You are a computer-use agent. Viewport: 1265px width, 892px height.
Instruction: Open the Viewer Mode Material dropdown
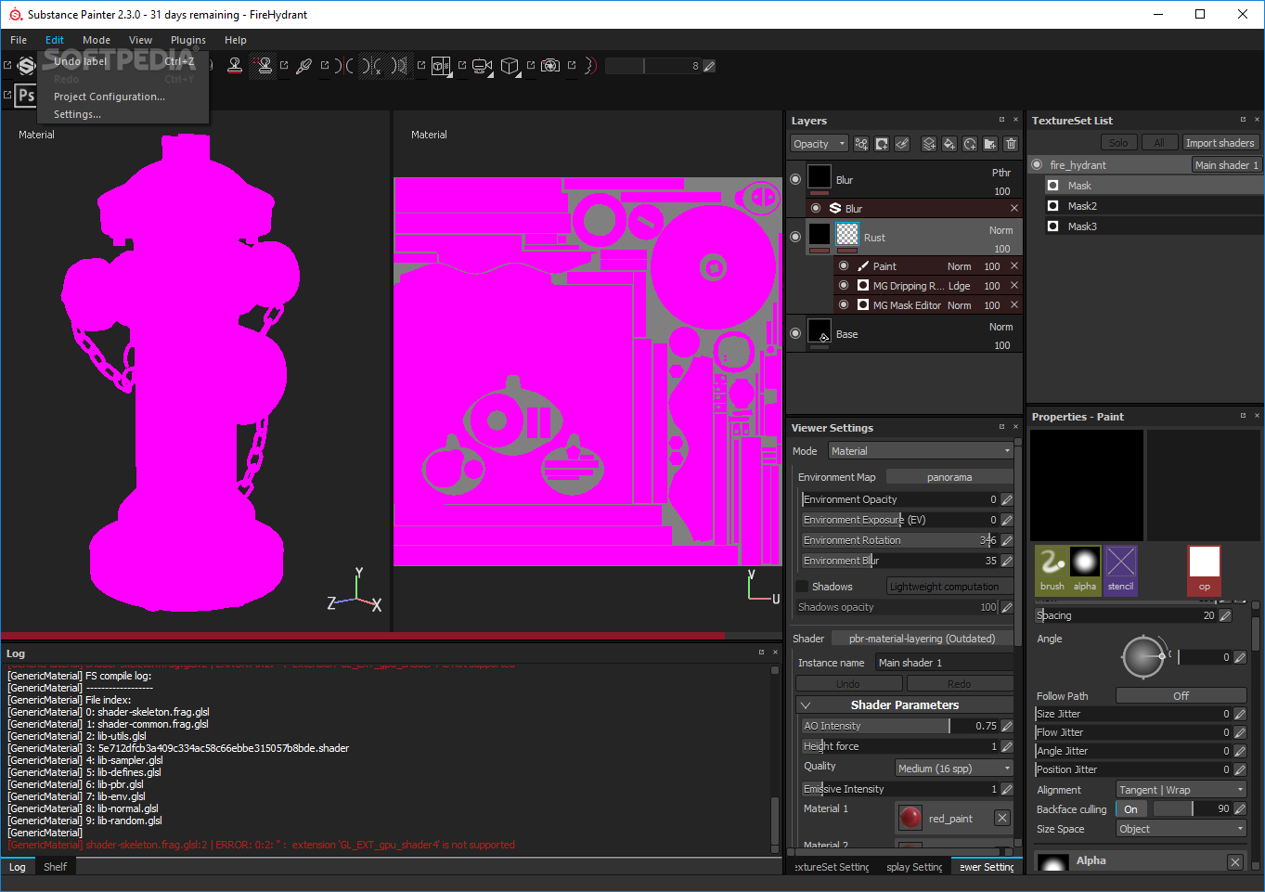tap(921, 451)
